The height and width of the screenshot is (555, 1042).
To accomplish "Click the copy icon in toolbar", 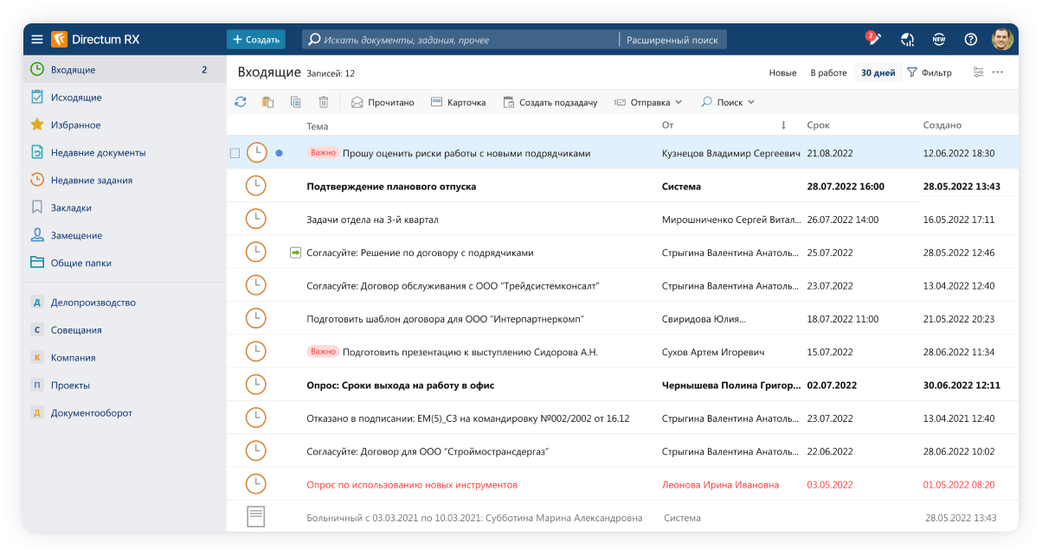I will [296, 102].
